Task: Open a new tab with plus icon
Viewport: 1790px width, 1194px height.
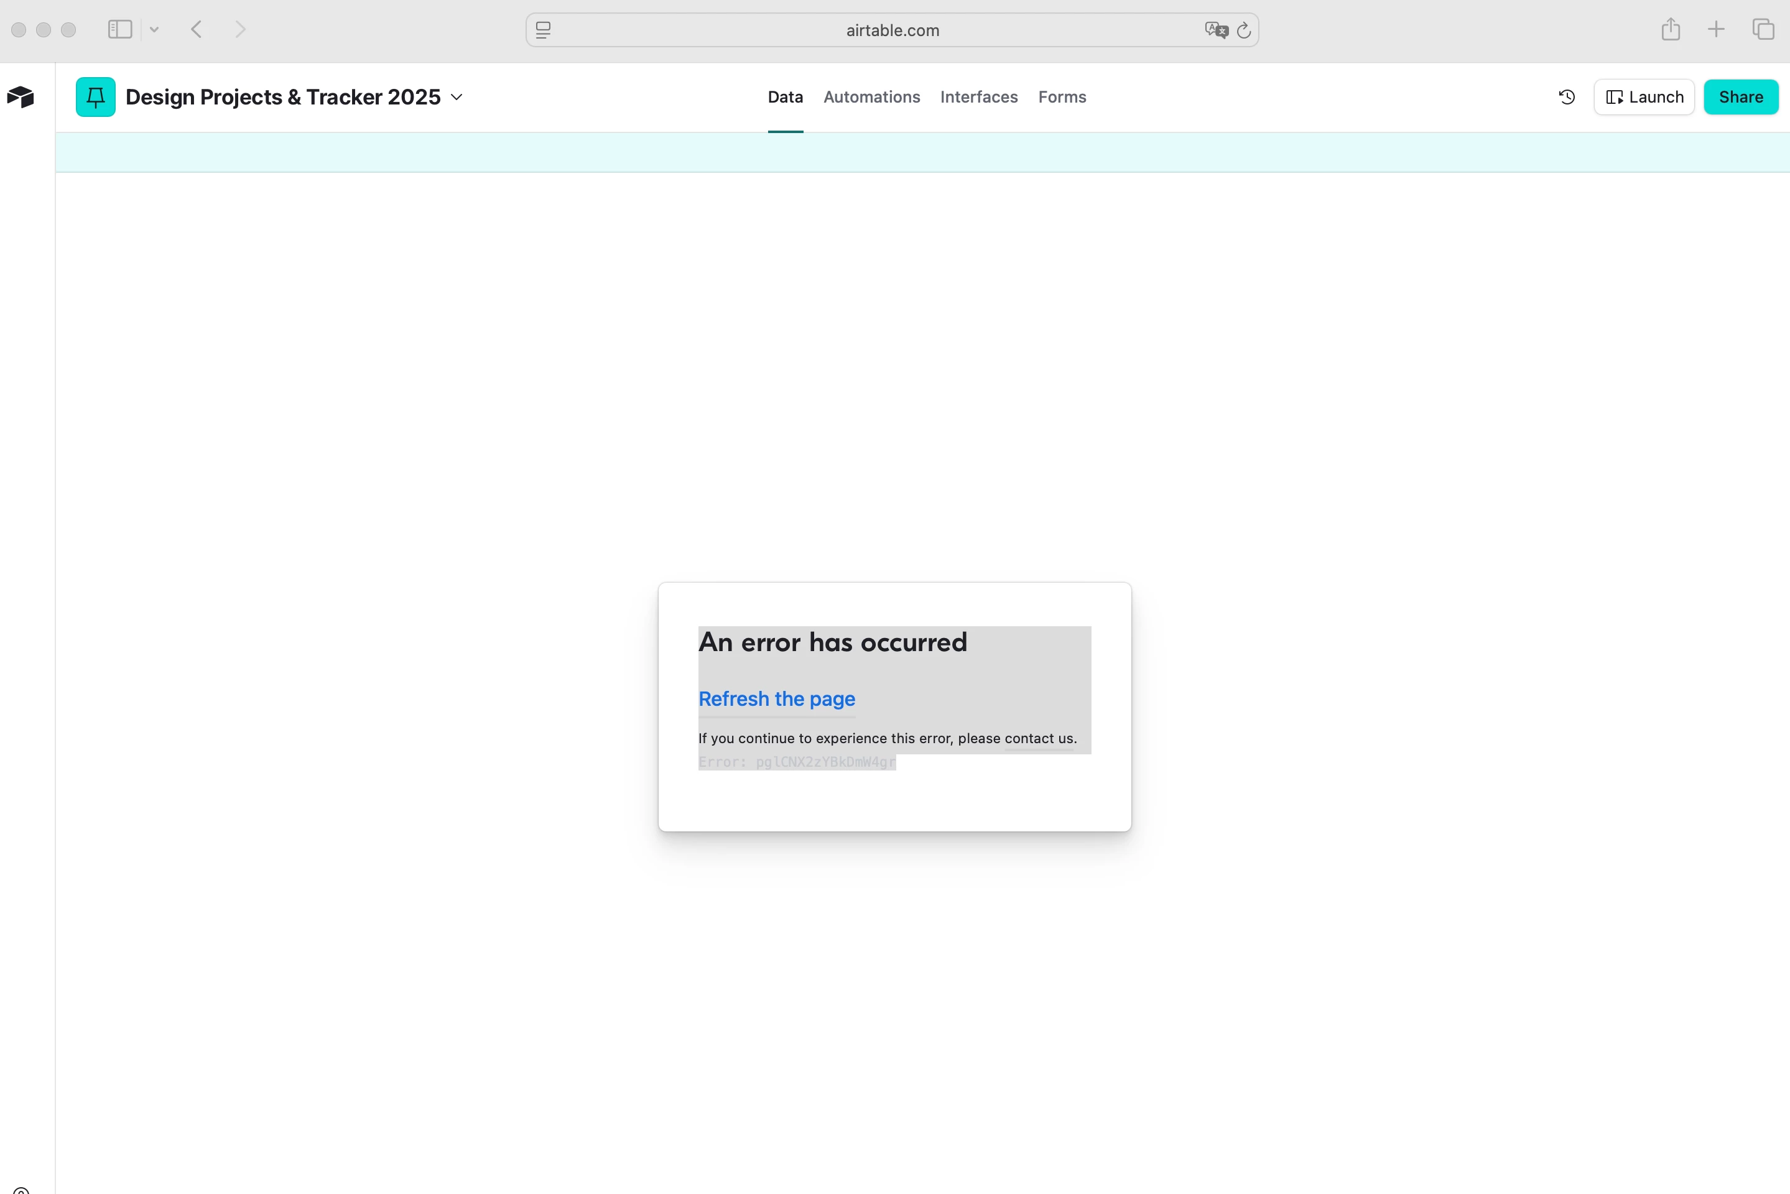Action: click(x=1716, y=30)
